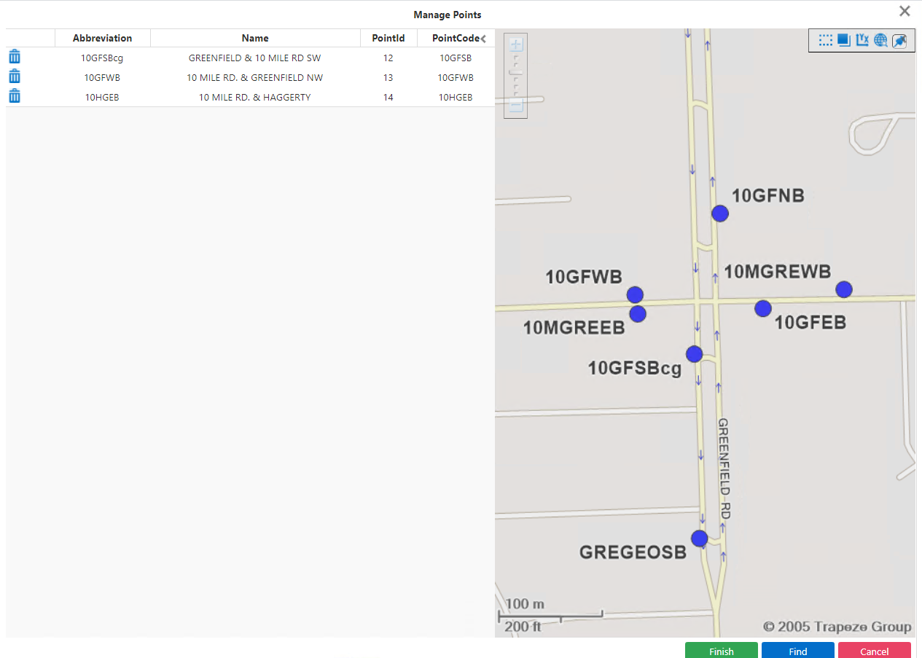Collapse the points table with chevron arrow
The height and width of the screenshot is (658, 922).
coord(483,39)
